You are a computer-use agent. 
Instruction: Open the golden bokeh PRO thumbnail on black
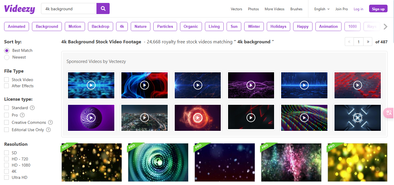tap(92, 162)
